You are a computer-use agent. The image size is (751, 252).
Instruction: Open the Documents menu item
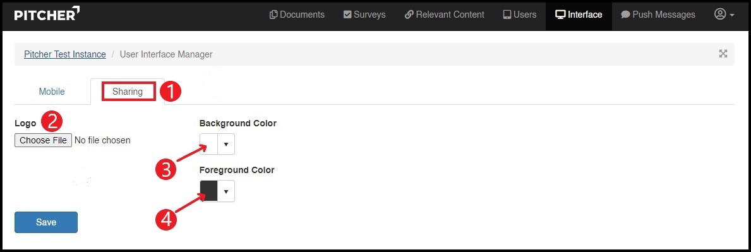(297, 15)
